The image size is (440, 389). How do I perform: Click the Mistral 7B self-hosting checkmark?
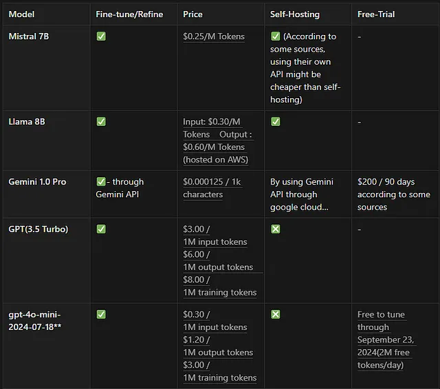[275, 36]
